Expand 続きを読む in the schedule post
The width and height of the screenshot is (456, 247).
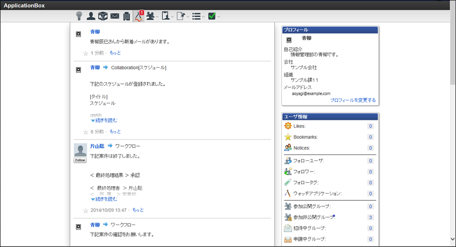click(x=103, y=120)
